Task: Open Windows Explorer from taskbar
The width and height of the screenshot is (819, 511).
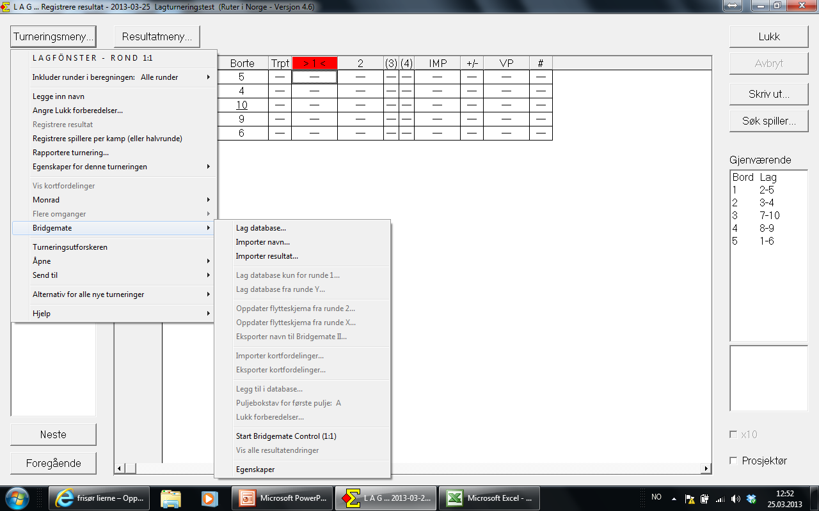Action: 171,498
